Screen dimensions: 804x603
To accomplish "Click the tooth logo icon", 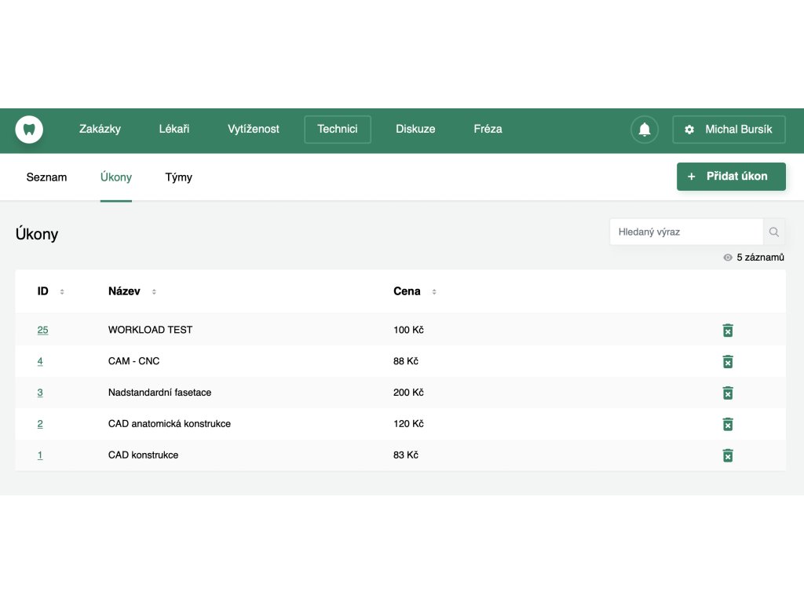I will [x=29, y=130].
